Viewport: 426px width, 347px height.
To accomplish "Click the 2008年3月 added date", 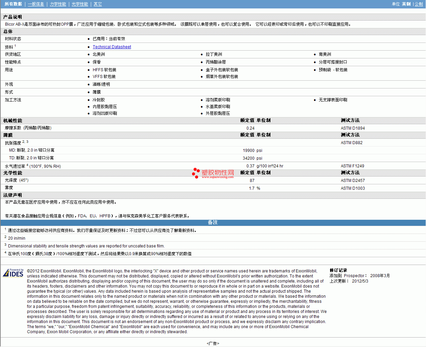I will (x=380, y=276).
